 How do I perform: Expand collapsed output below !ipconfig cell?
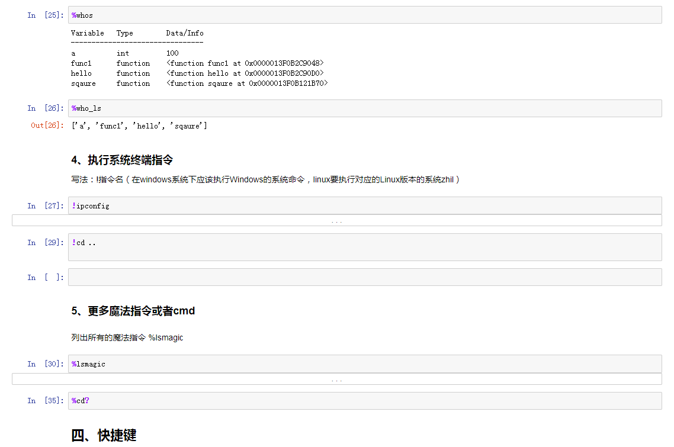coord(336,220)
